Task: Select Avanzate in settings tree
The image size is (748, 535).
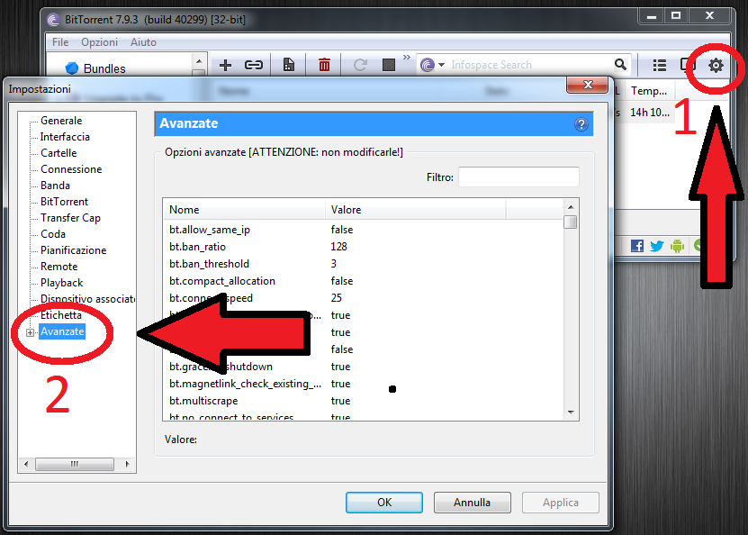Action: [62, 331]
